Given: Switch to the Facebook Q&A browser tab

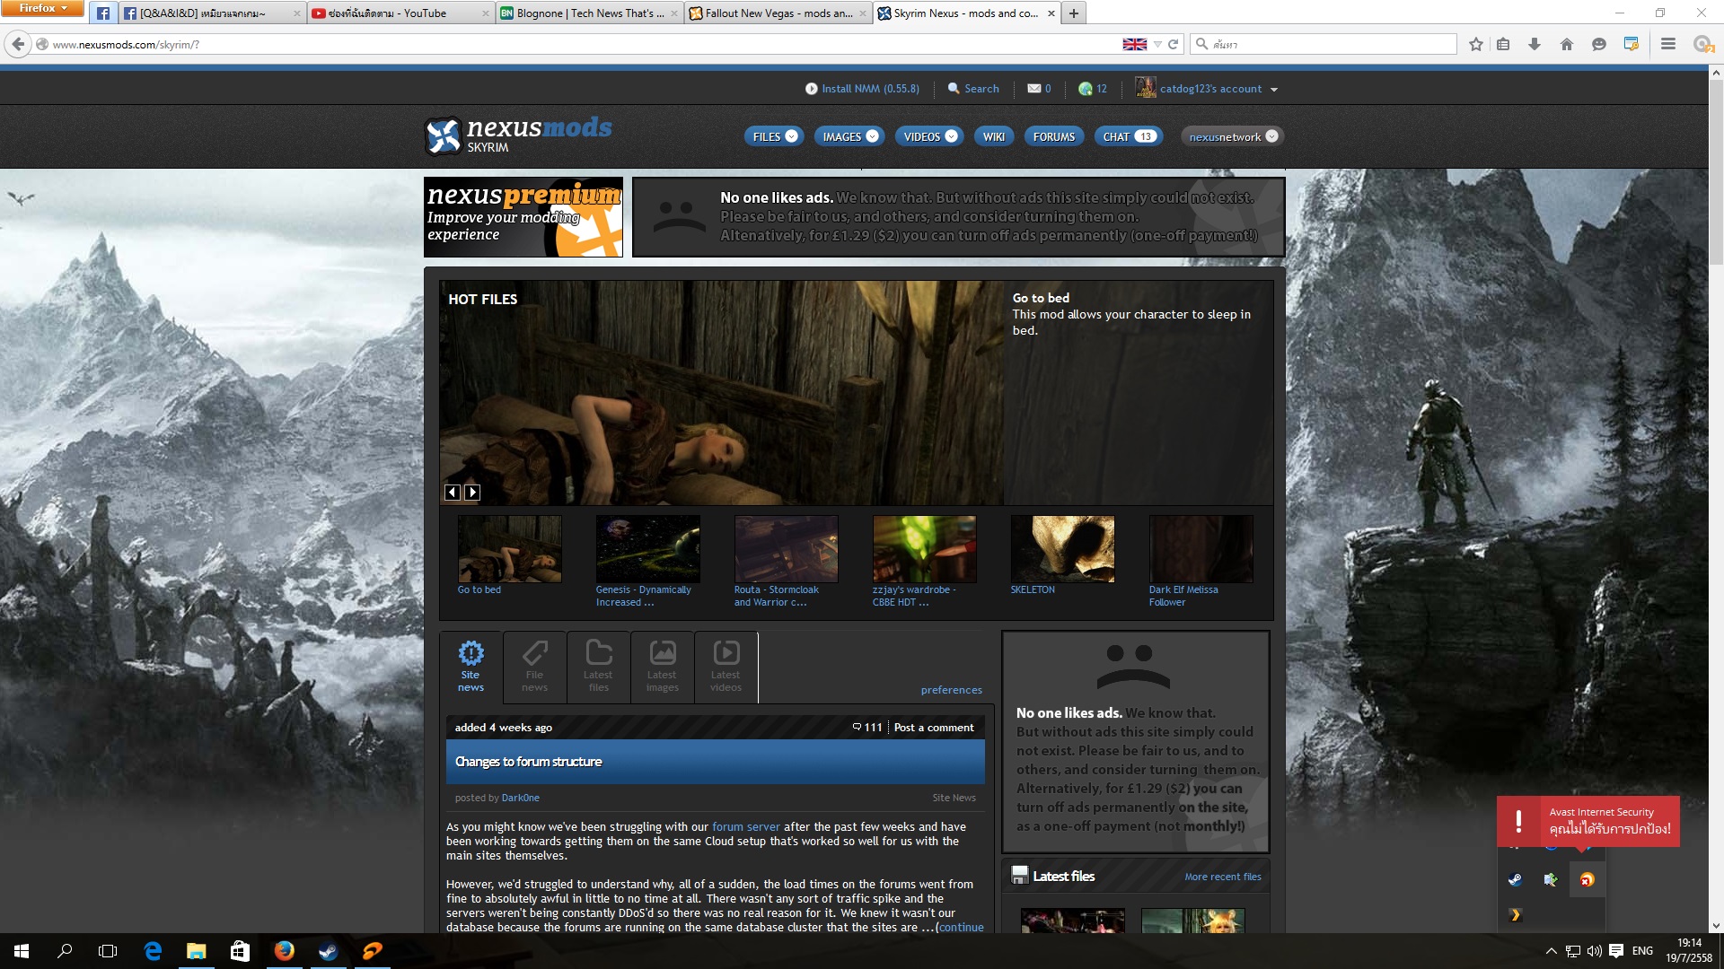Looking at the screenshot, I should (211, 13).
